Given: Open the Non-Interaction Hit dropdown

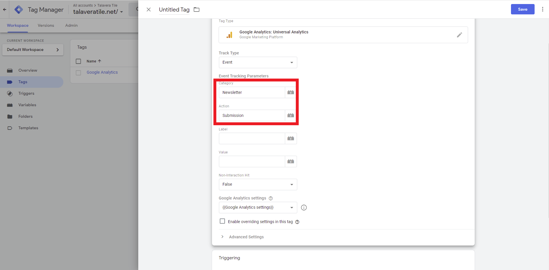Looking at the screenshot, I should [x=258, y=185].
